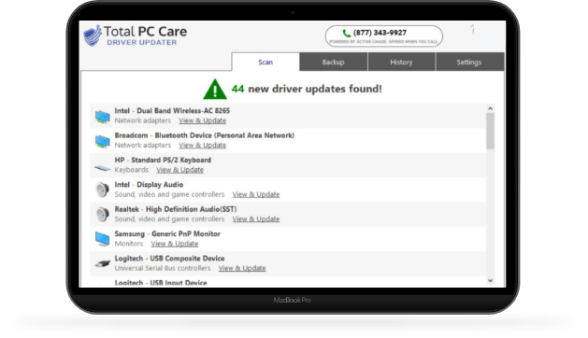View & Update HP Standard PS/2 Keyboard
Screen dimensions: 588x338
[x=180, y=170]
